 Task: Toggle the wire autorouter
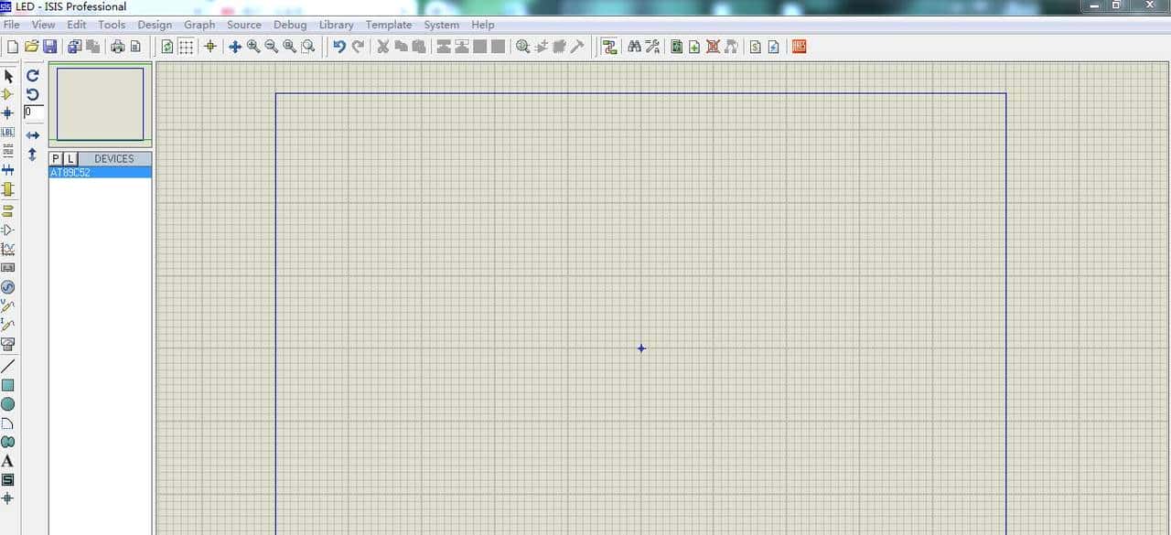point(609,47)
